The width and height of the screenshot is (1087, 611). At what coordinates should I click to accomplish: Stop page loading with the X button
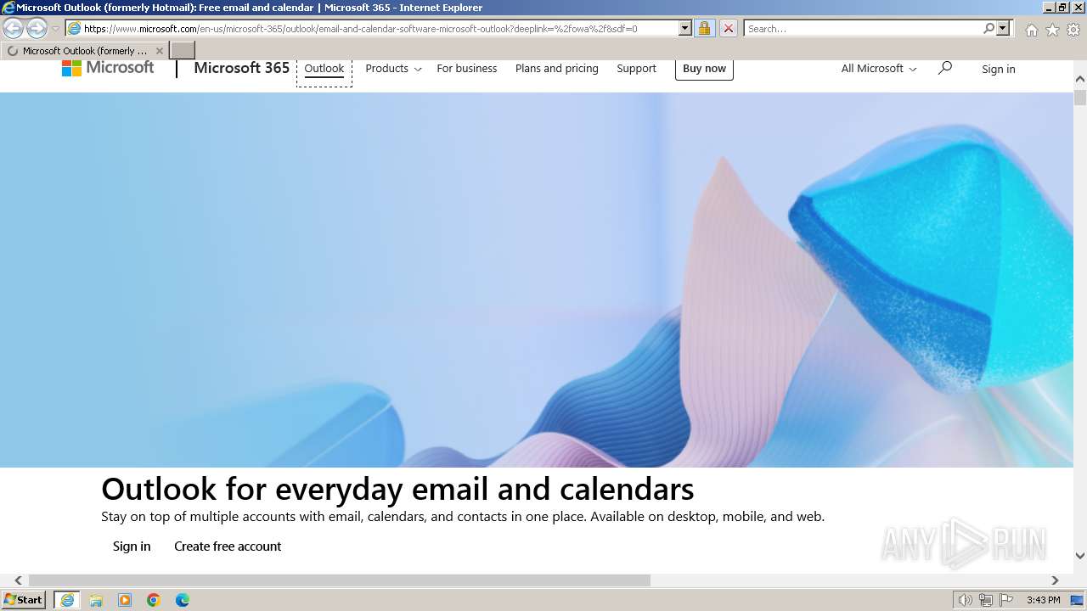(x=728, y=28)
